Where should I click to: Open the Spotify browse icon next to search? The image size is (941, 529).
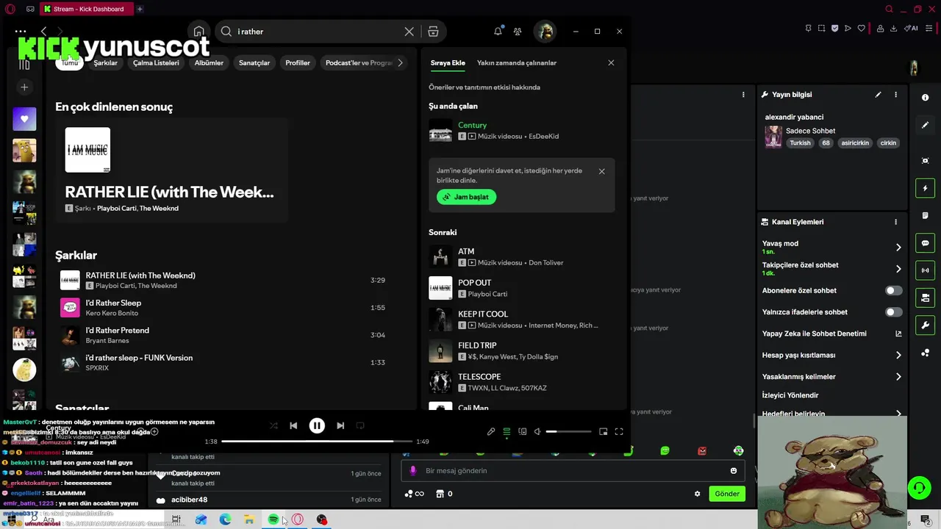pyautogui.click(x=433, y=32)
